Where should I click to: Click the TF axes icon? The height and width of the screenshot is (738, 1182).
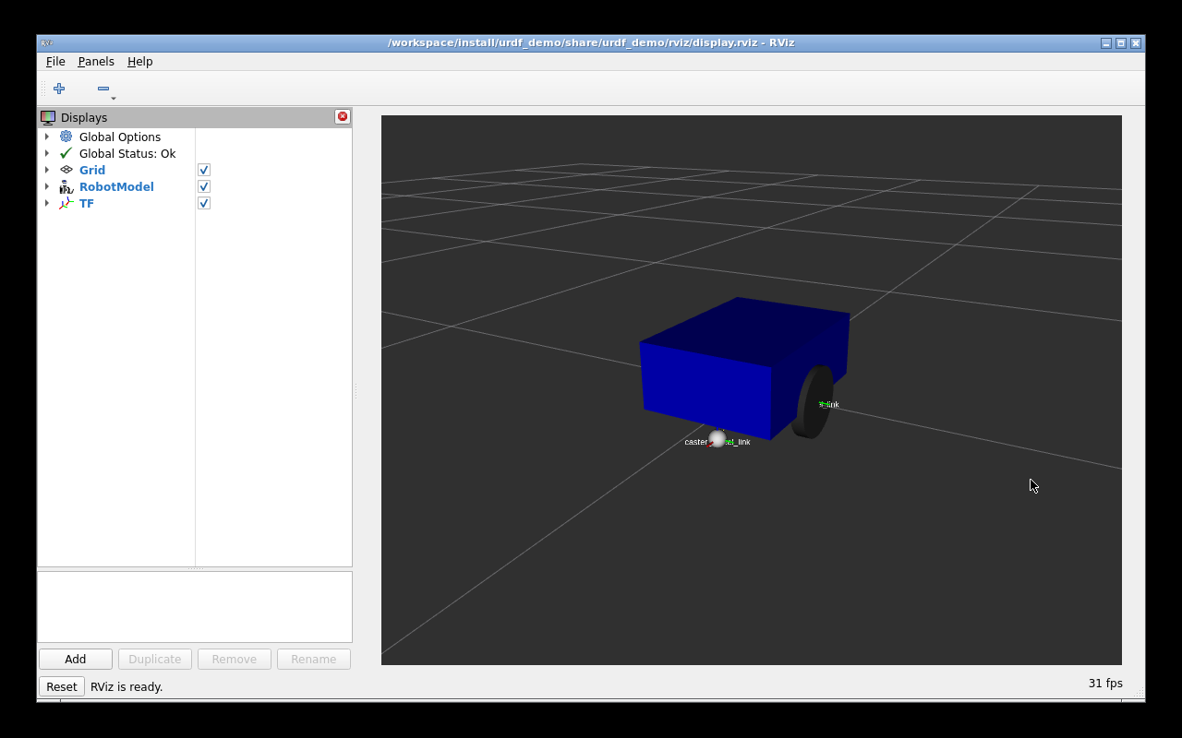pyautogui.click(x=66, y=203)
